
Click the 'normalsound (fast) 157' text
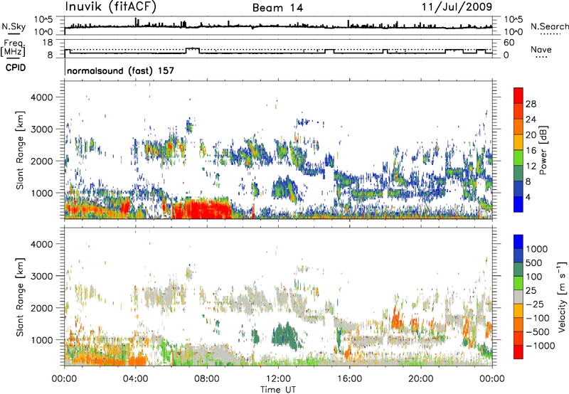tap(120, 70)
